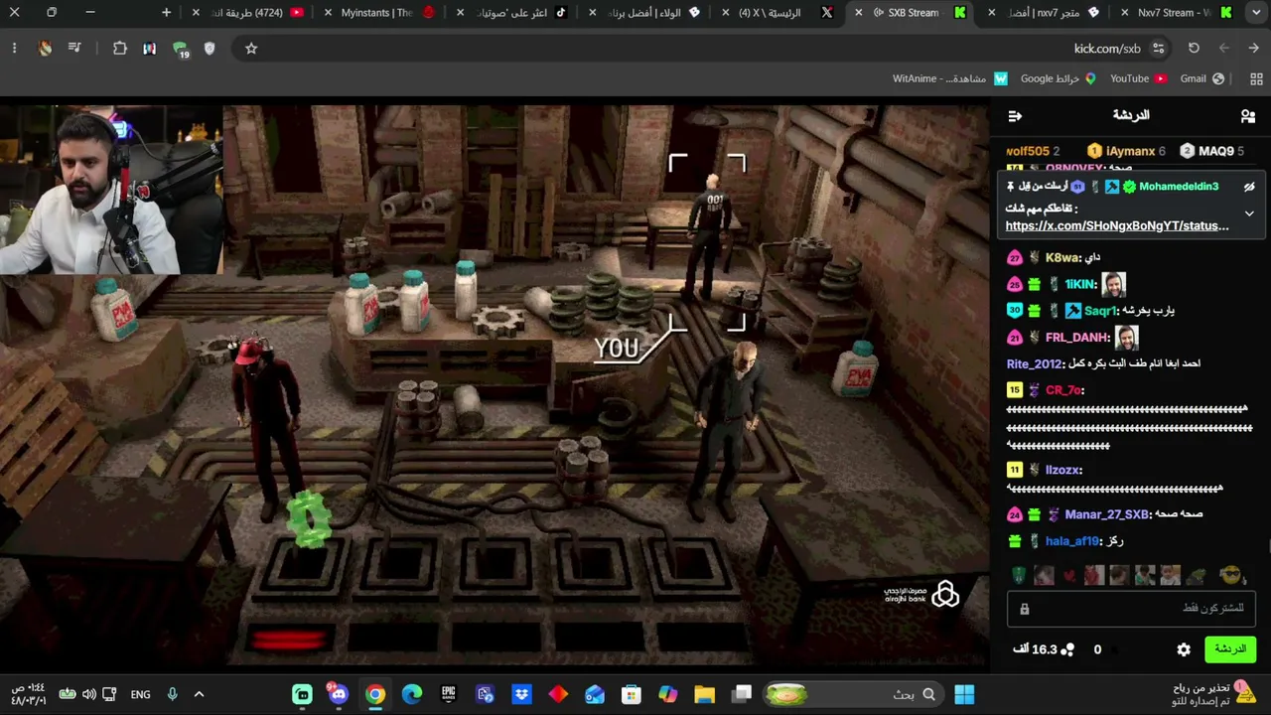Switch the ENG input language

click(141, 694)
